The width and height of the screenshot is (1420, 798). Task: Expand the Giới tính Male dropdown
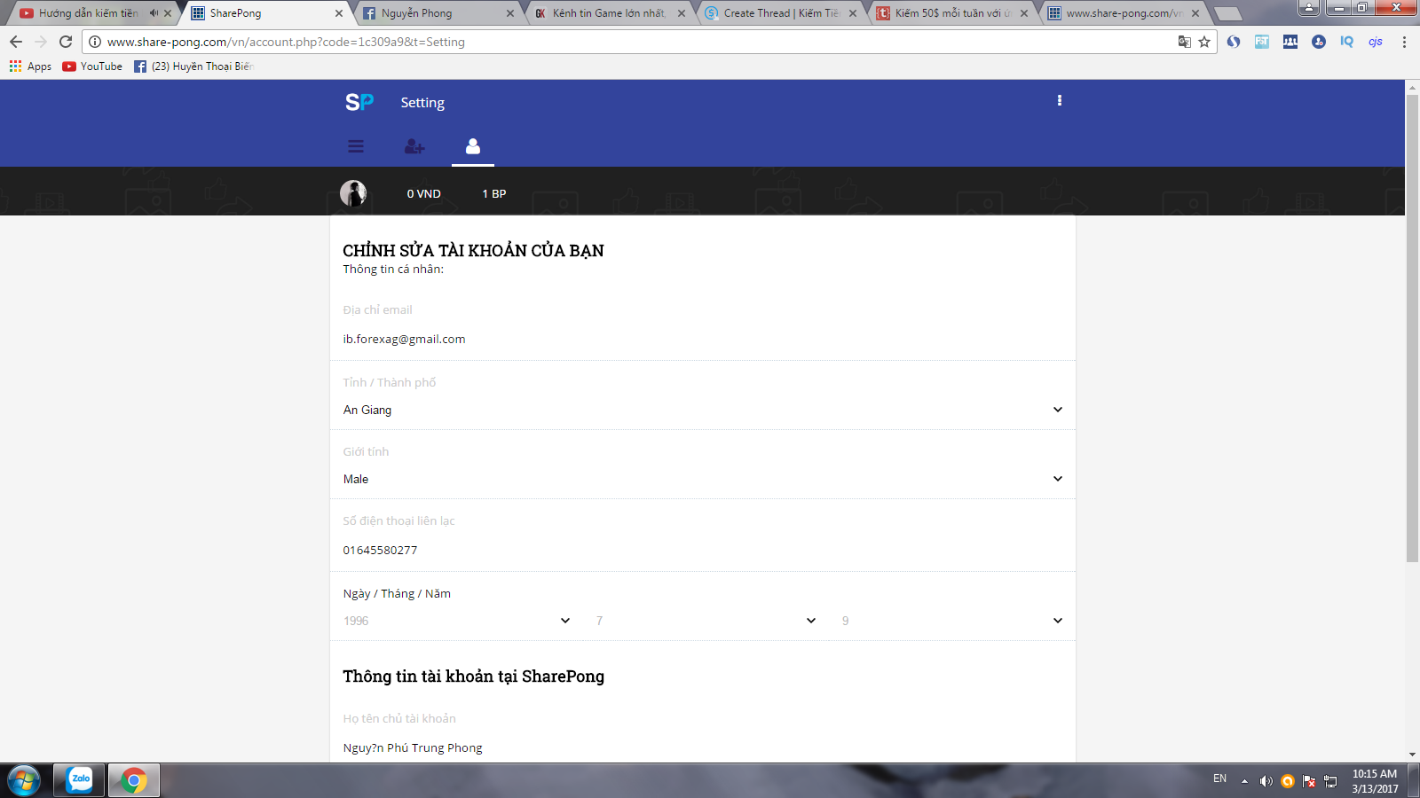(702, 479)
